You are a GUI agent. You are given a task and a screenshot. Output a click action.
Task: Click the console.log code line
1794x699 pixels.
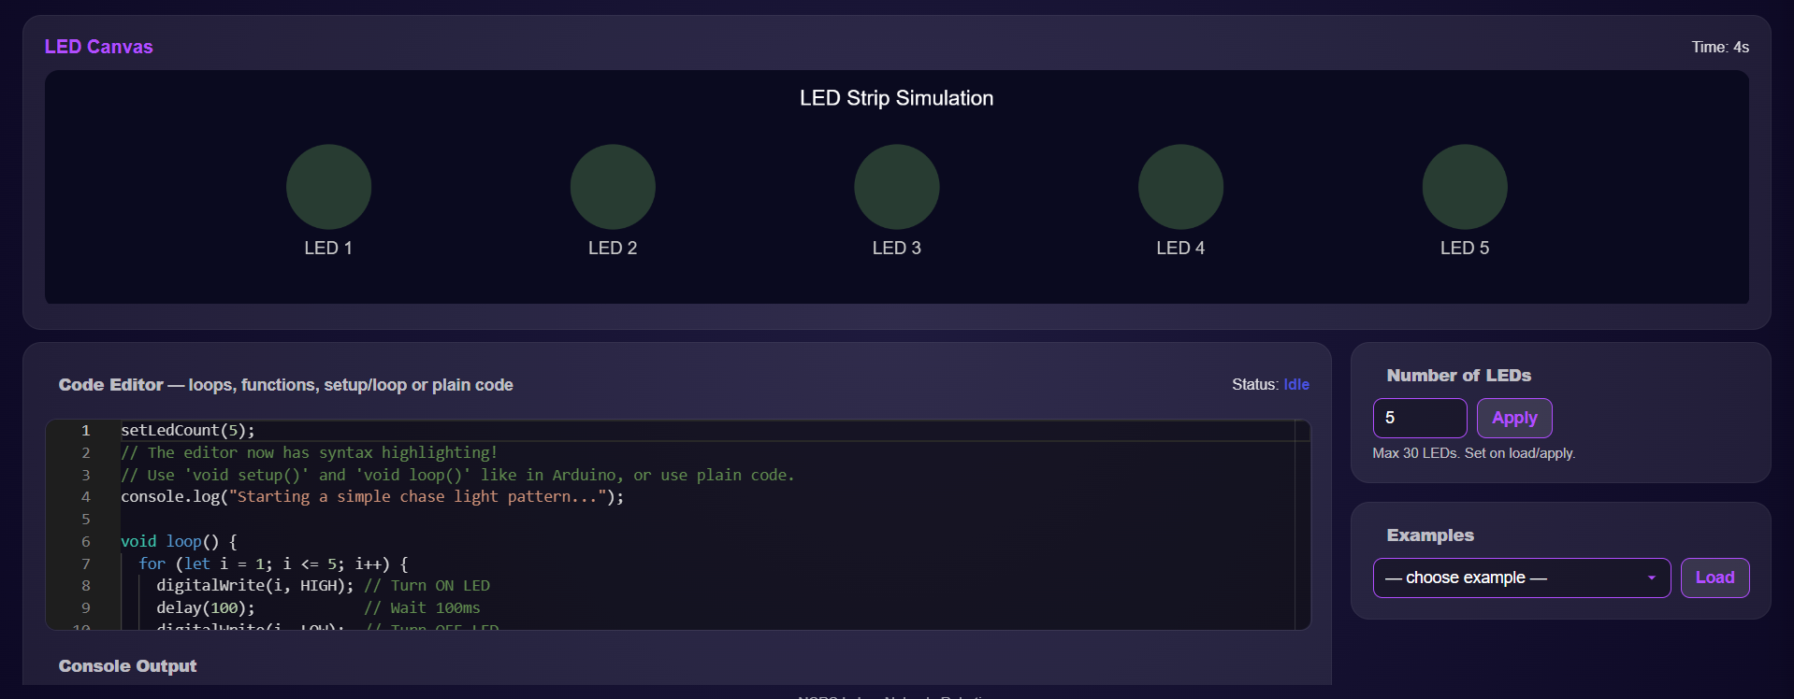tap(371, 497)
